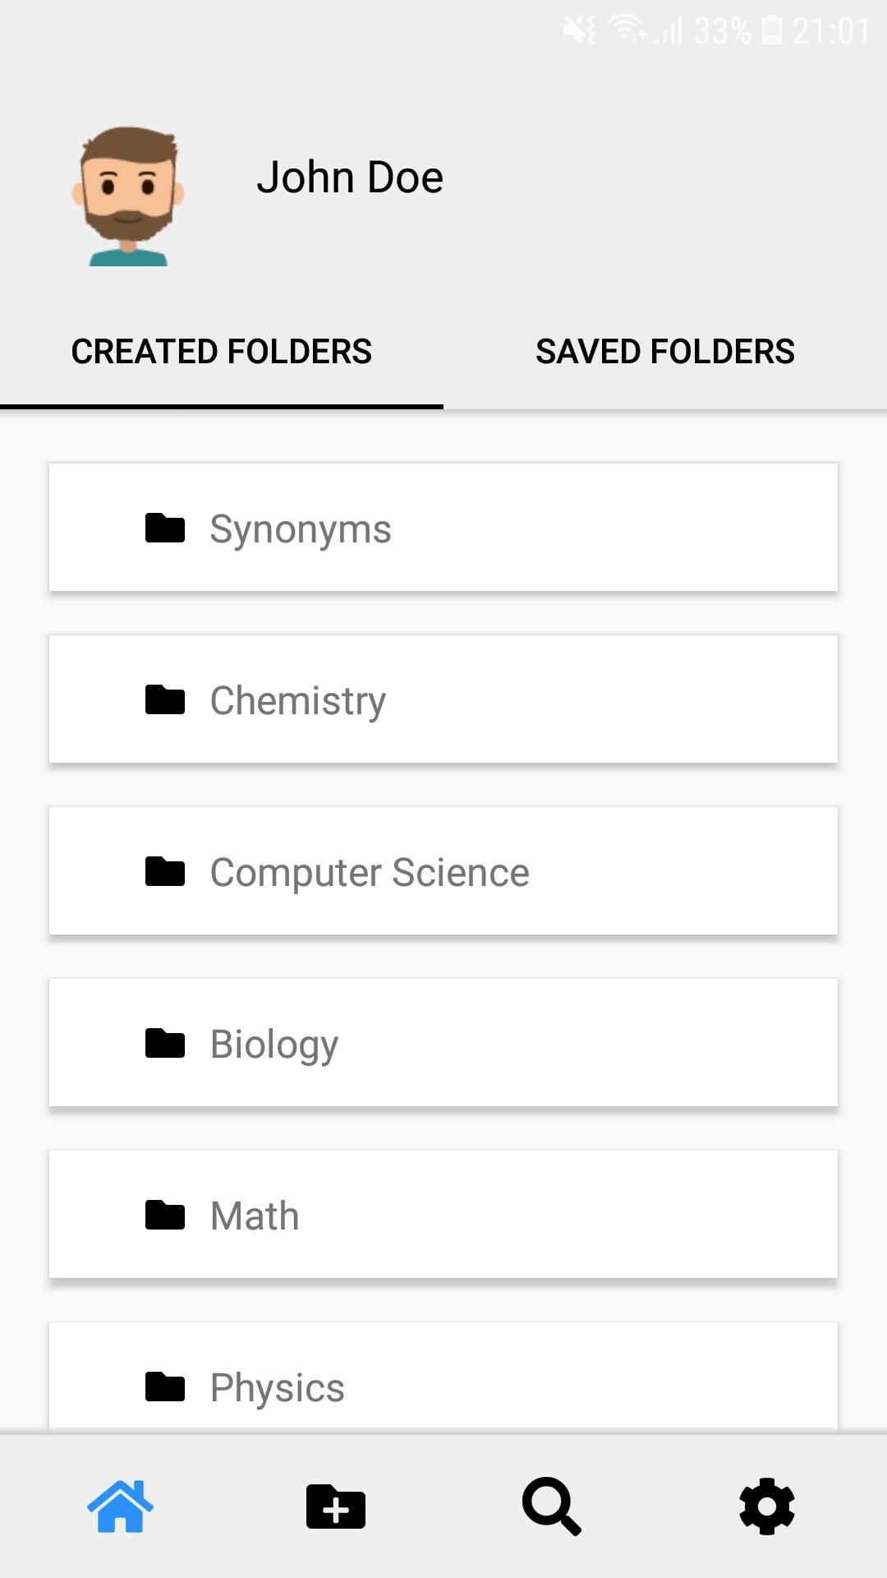Tap the add new folder icon
Screen dimensions: 887x1578
(x=335, y=1506)
